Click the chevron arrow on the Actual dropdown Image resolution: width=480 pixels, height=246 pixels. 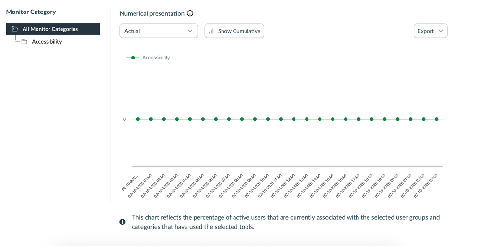click(190, 31)
